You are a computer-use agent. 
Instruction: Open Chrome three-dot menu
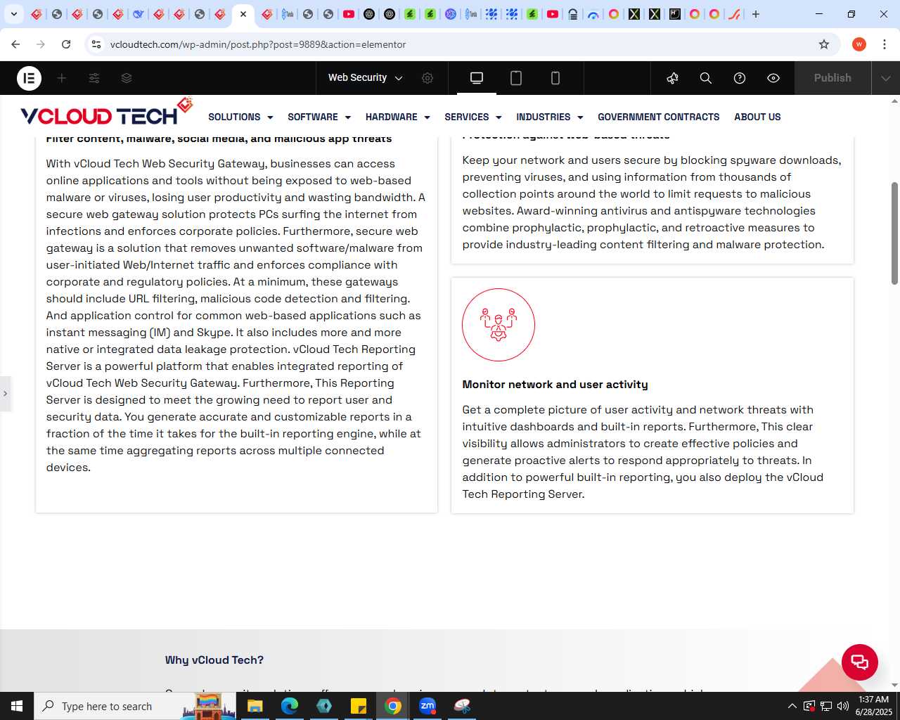(x=885, y=44)
